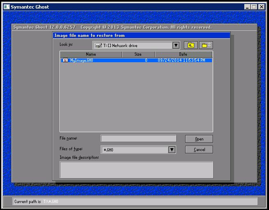Click the Image file description box
Screen dimensions: 269x210
136,169
